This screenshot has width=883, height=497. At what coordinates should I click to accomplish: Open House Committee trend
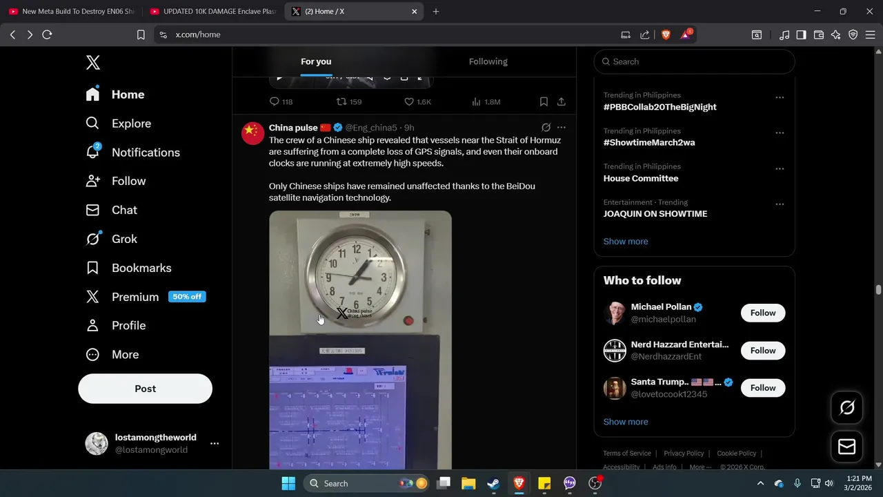click(641, 178)
